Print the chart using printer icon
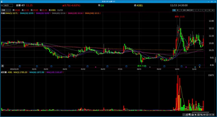217x117 pixels. (x=193, y=115)
